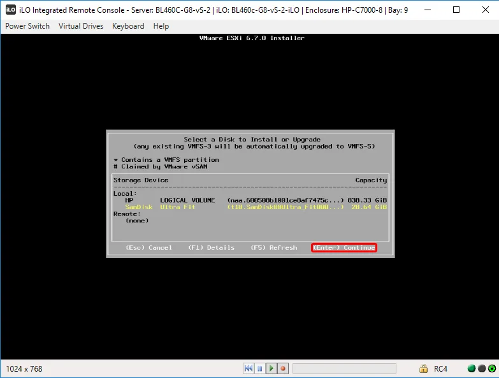Screen dimensions: 499x378
Task: Click the green play button
Action: [x=271, y=368]
